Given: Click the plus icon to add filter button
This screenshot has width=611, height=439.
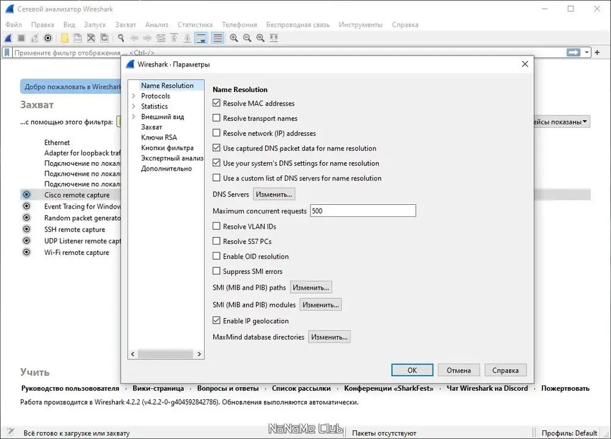Looking at the screenshot, I should tap(598, 52).
